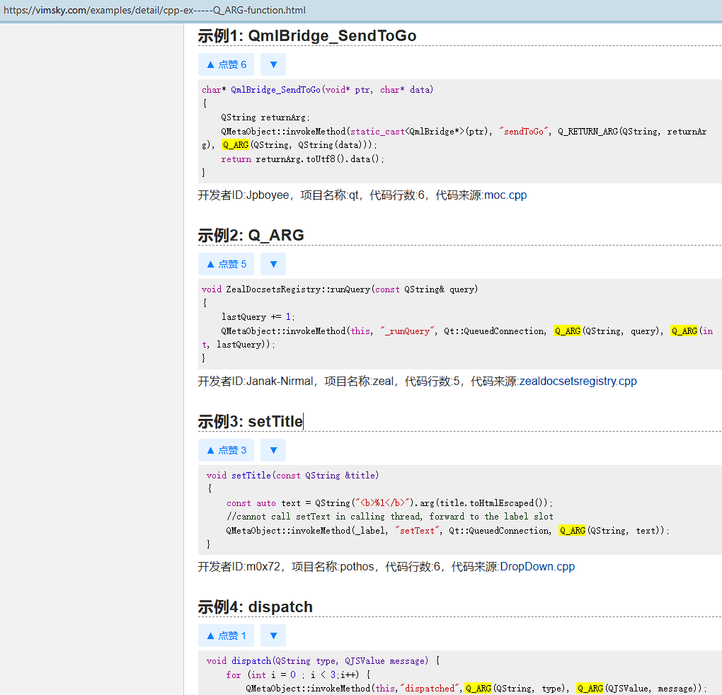722x695 pixels.
Task: Click the "setText" string in code
Action: pyautogui.click(x=418, y=531)
